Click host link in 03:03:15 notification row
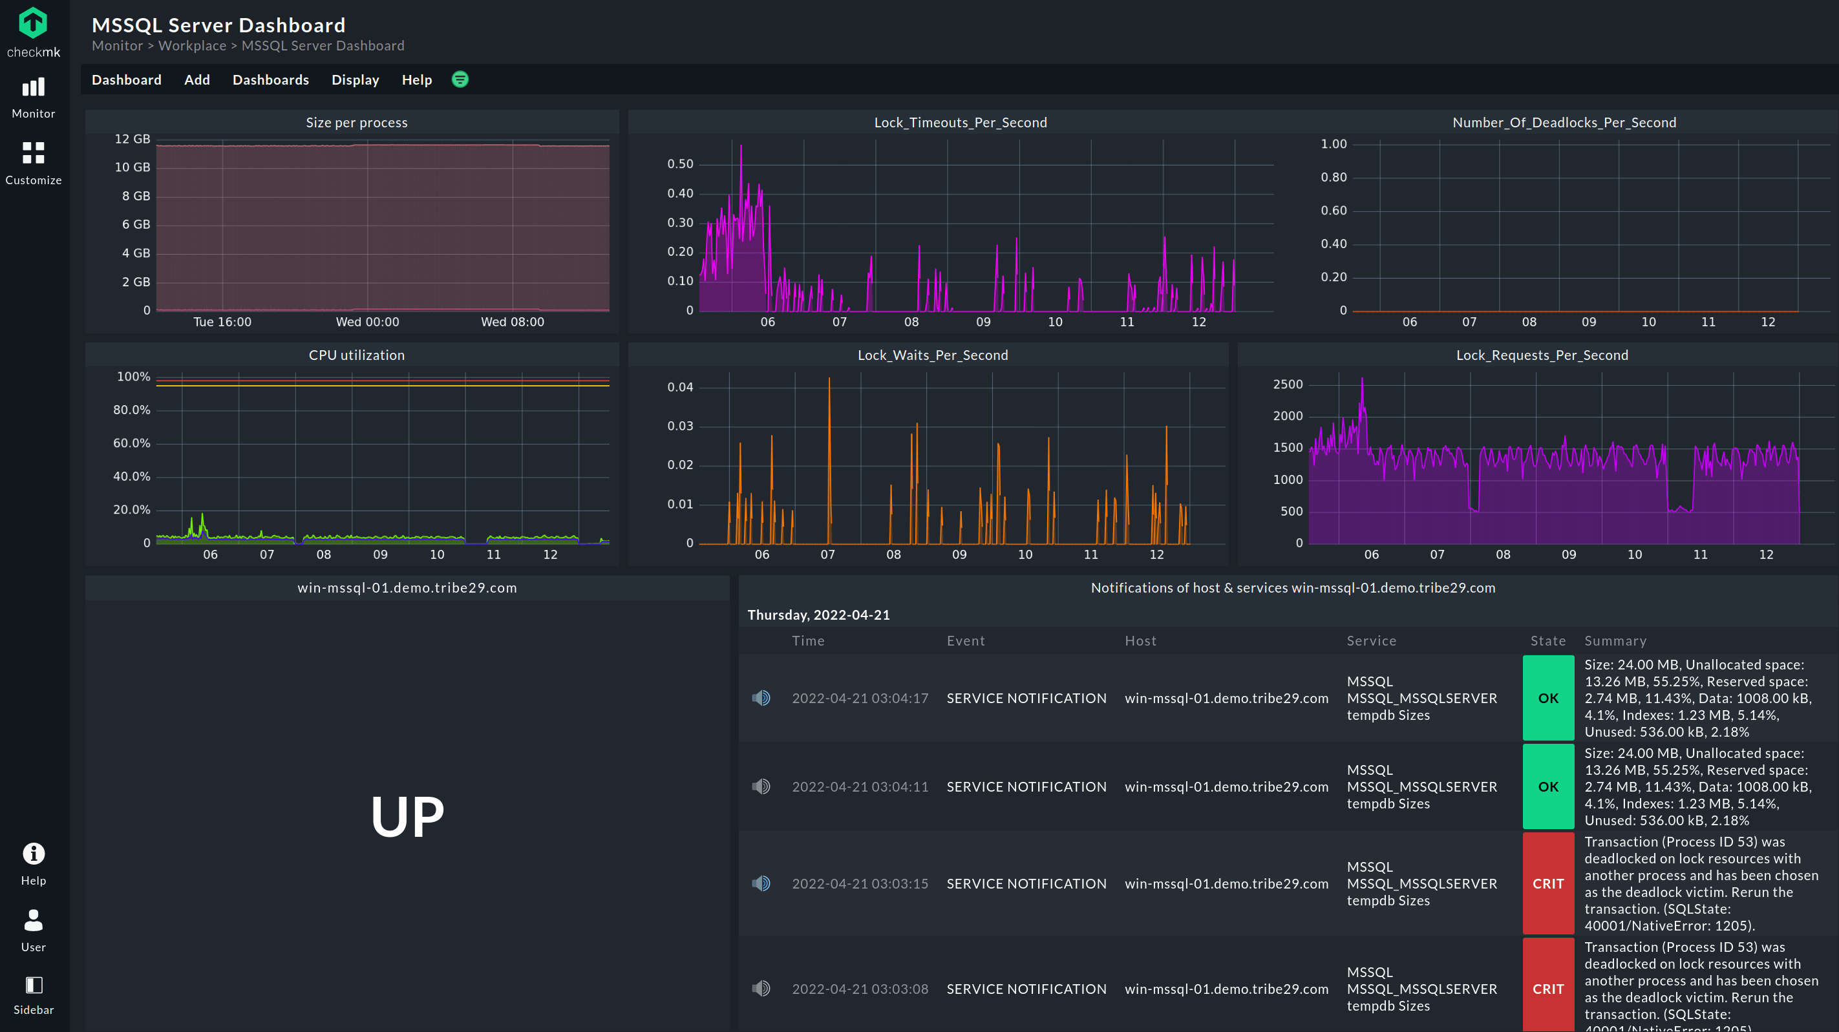This screenshot has width=1839, height=1032. click(x=1226, y=883)
